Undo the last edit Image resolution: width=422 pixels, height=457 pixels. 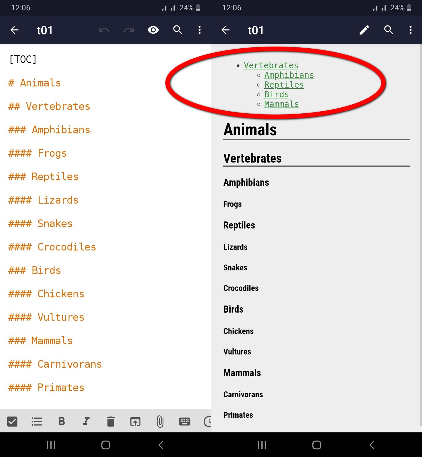click(x=104, y=30)
